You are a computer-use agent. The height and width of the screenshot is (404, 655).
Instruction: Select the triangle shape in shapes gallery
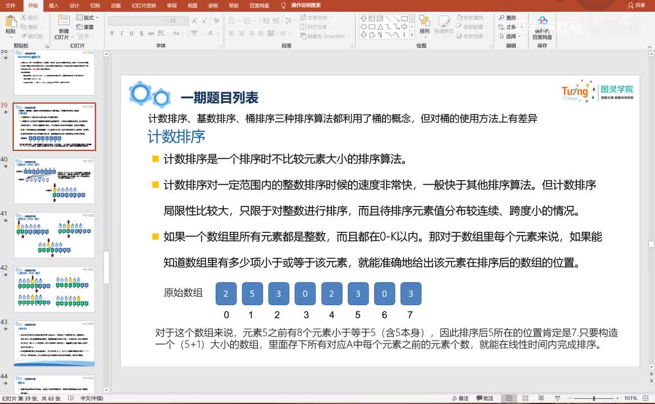[380, 26]
